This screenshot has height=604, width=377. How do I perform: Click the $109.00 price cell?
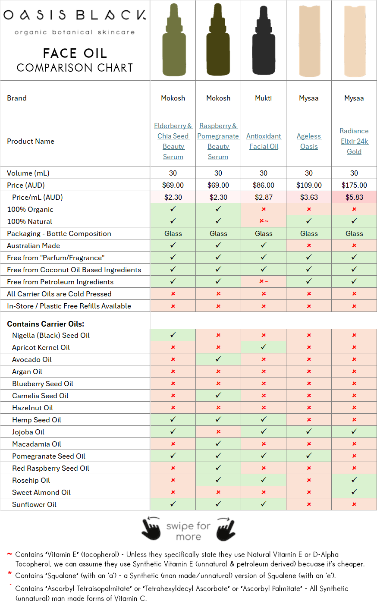coord(309,185)
